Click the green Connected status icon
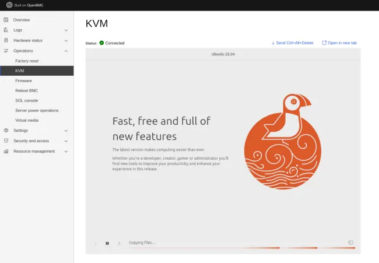This screenshot has width=379, height=263. [x=101, y=43]
